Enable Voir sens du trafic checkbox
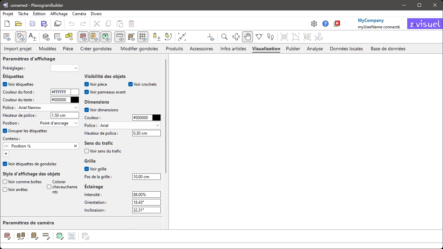Viewport: 443px width, 249px height. click(87, 151)
